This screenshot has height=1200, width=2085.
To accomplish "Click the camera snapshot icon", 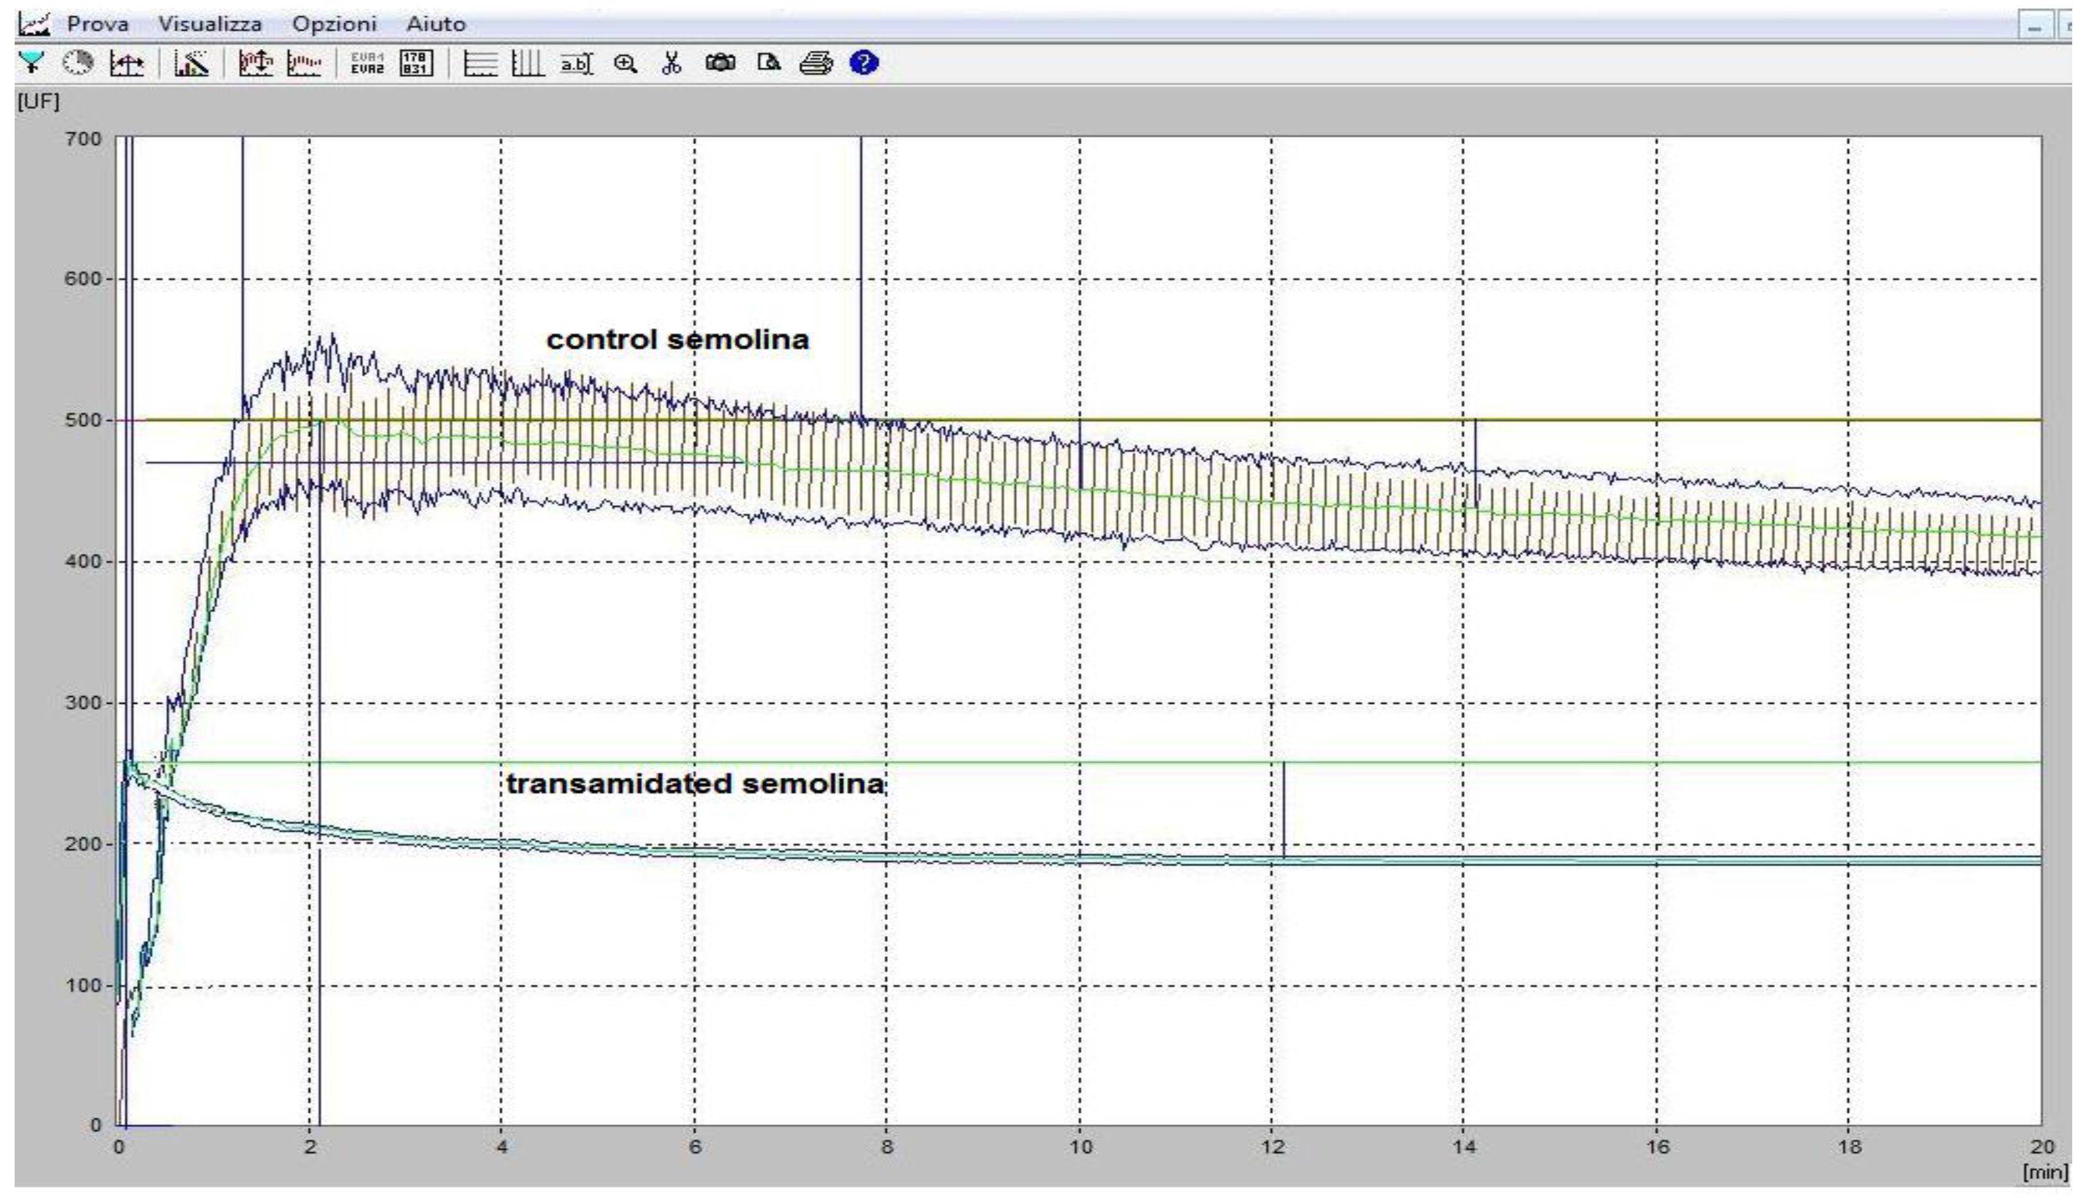I will (x=720, y=62).
